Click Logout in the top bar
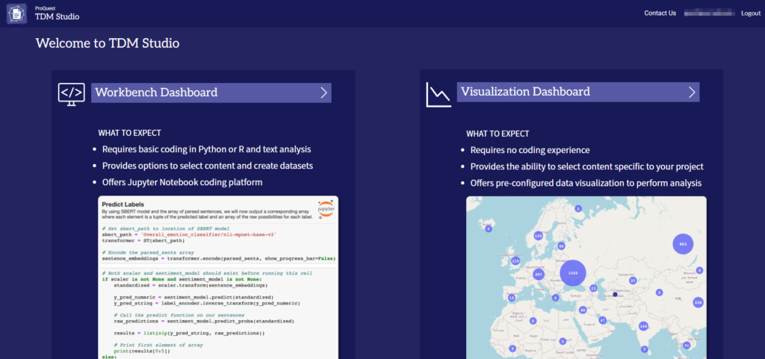765x359 pixels. pos(750,13)
